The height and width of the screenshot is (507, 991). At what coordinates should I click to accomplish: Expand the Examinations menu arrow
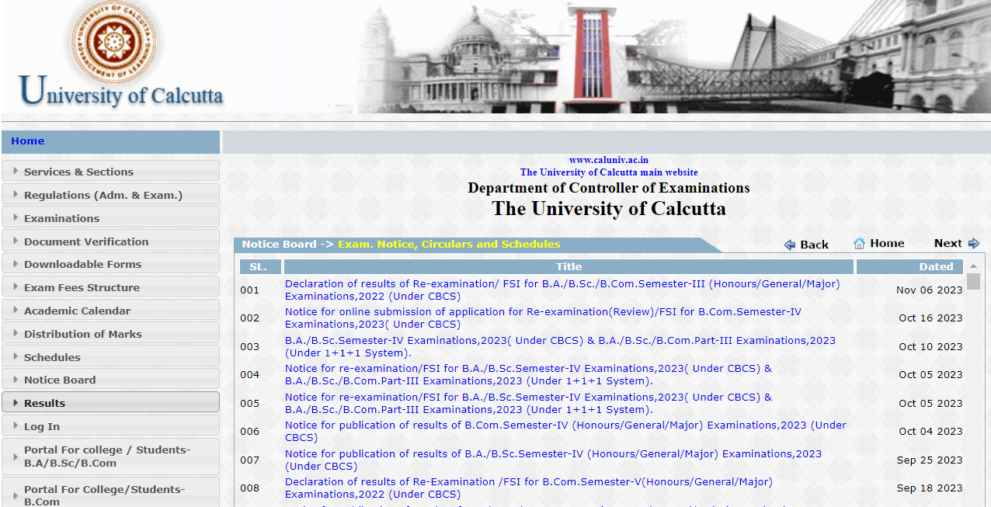tap(15, 218)
